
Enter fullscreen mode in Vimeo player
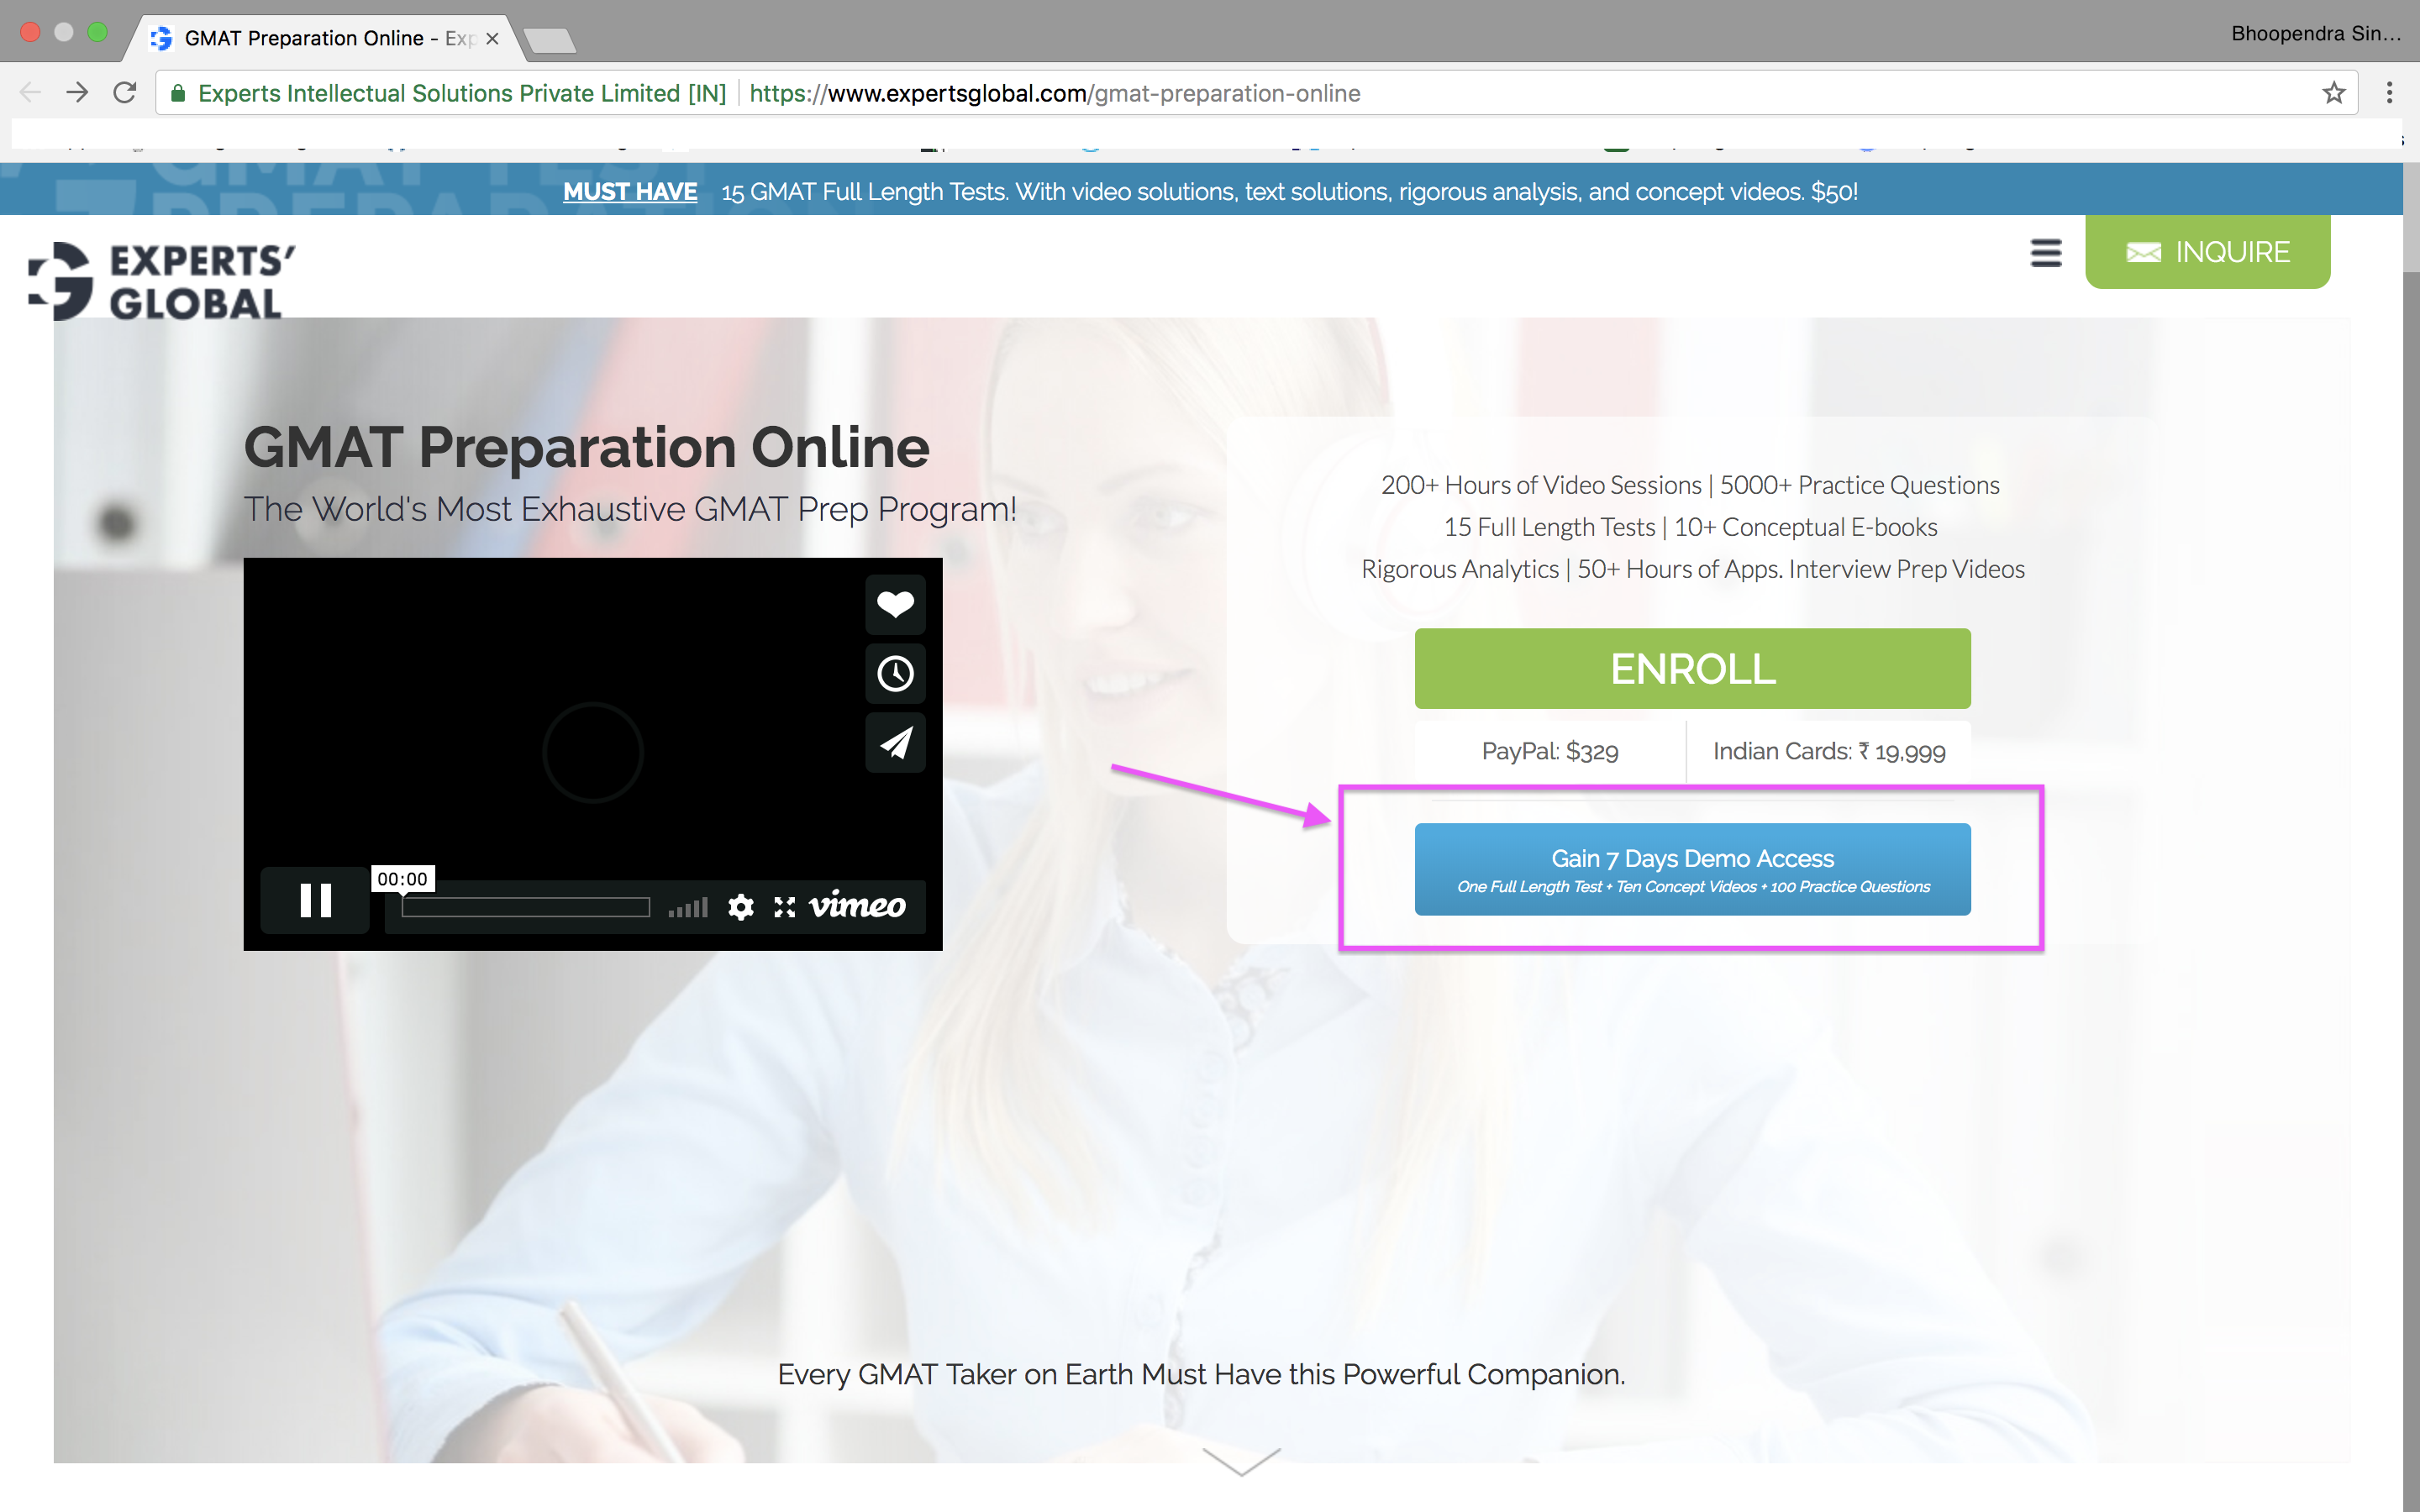tap(785, 907)
